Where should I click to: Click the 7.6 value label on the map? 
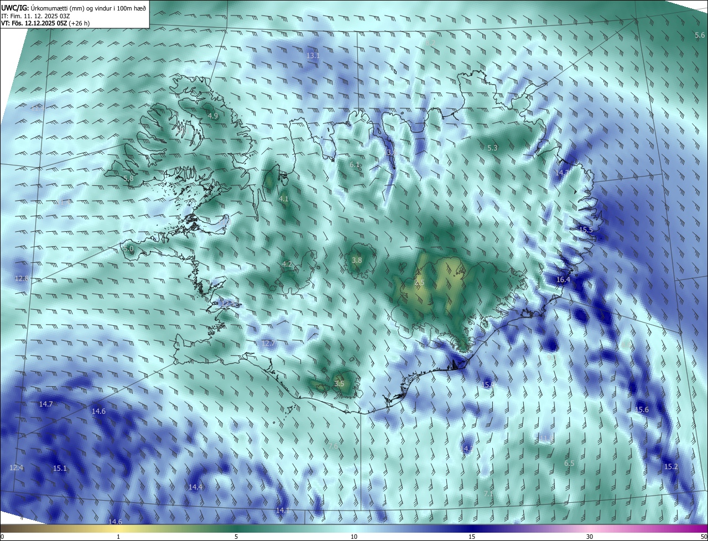click(334, 446)
